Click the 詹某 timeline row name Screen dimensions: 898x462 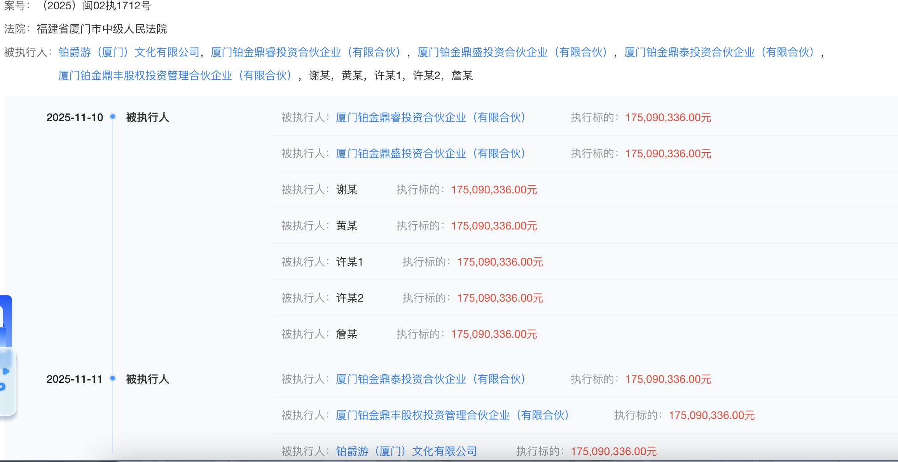click(347, 334)
